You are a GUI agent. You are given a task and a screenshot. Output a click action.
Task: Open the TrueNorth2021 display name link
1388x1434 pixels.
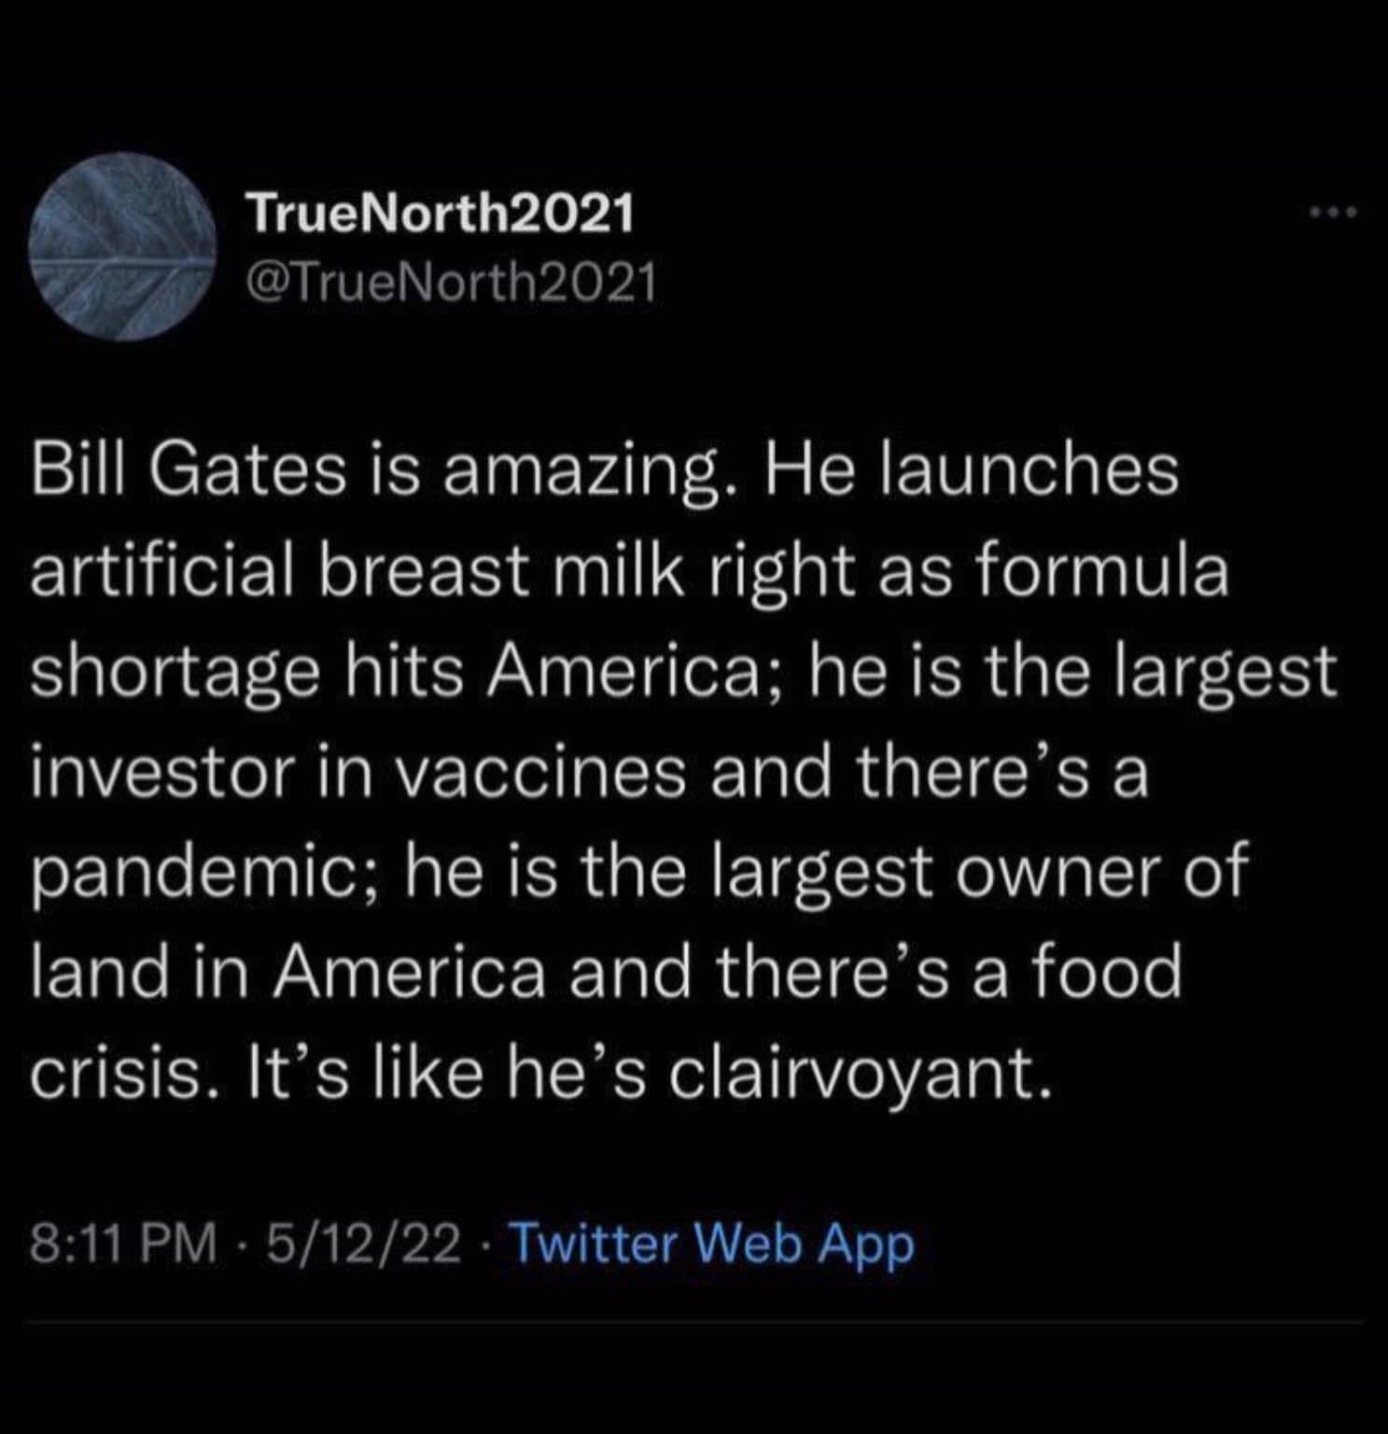click(440, 216)
